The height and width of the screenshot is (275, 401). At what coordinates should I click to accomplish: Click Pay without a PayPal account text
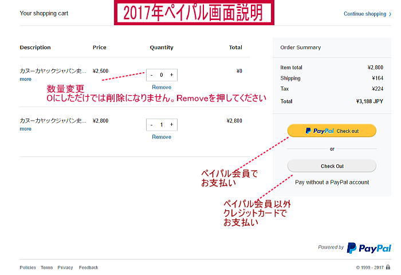332,182
